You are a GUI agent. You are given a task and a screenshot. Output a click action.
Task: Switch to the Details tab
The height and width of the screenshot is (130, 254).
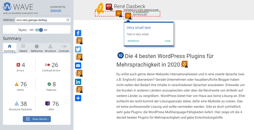pos(23,48)
